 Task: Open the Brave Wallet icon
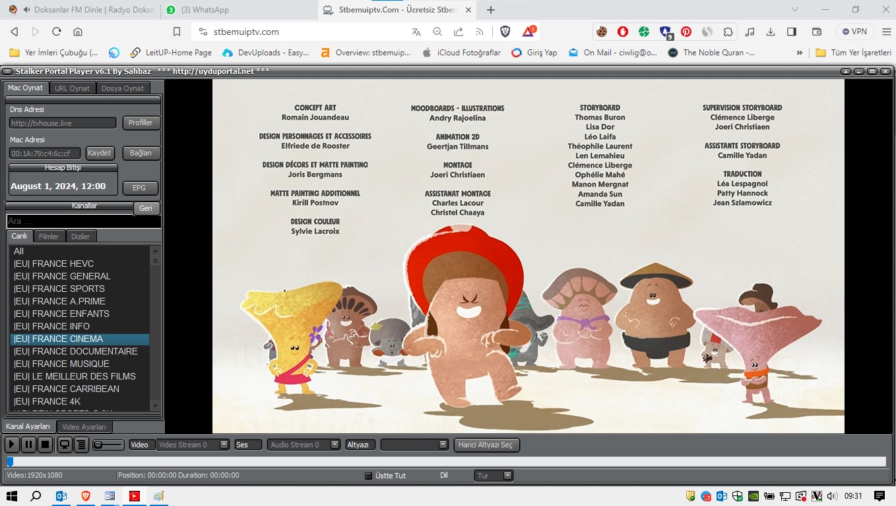pos(817,32)
